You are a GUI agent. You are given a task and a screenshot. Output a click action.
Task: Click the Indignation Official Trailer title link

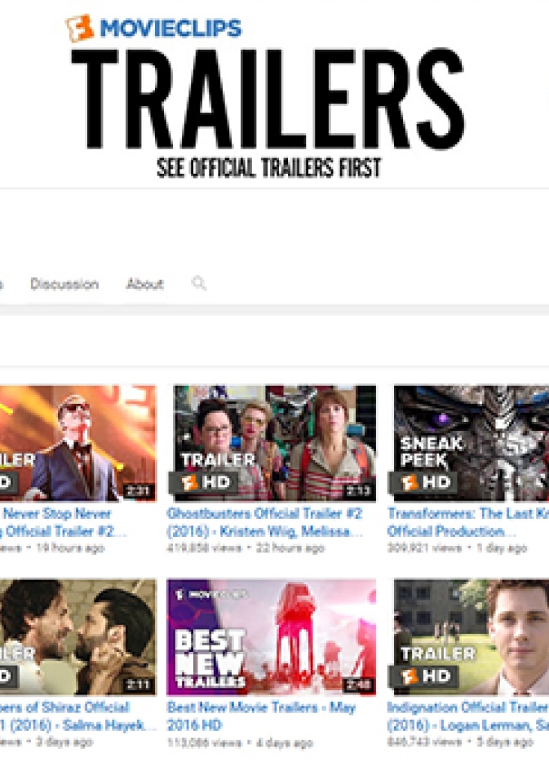click(468, 716)
